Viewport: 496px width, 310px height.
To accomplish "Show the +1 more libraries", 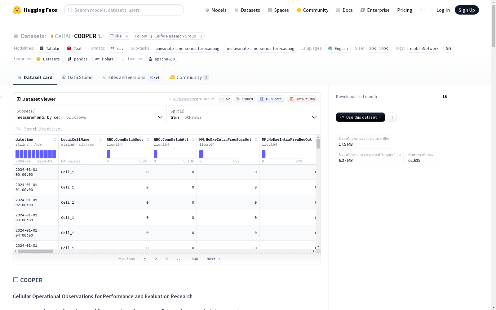I will (122, 59).
